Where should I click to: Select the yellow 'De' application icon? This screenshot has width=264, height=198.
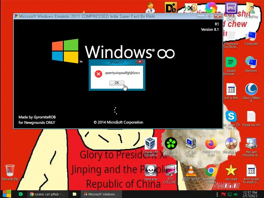coord(171,7)
